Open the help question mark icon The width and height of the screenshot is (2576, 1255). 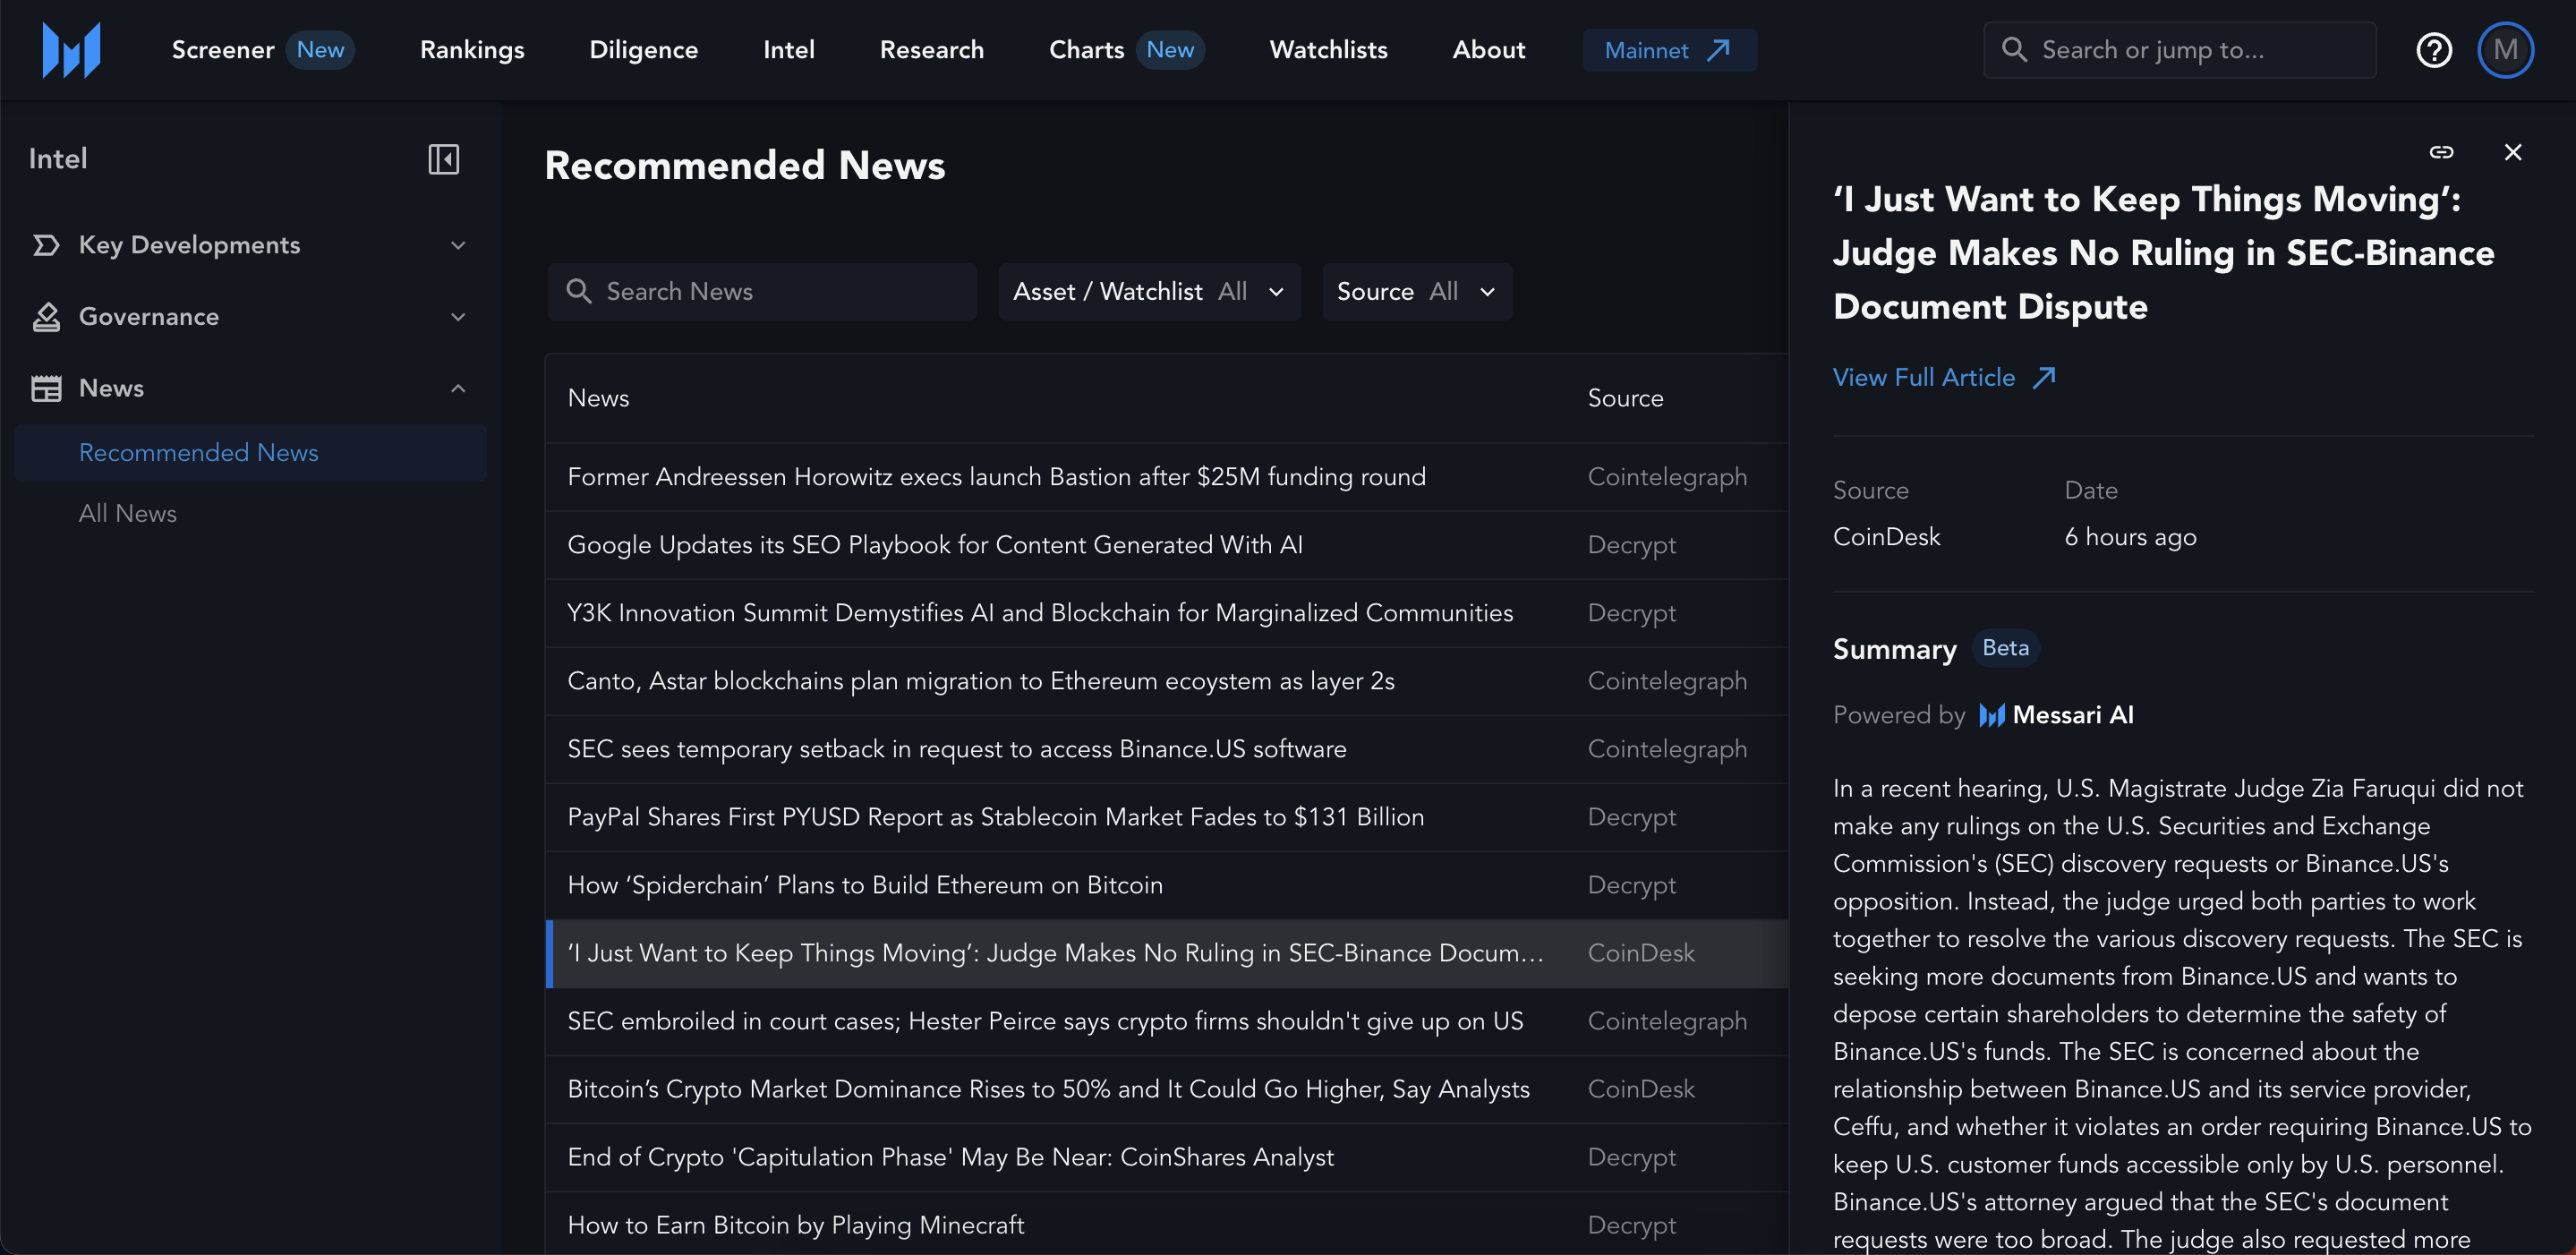(x=2433, y=50)
